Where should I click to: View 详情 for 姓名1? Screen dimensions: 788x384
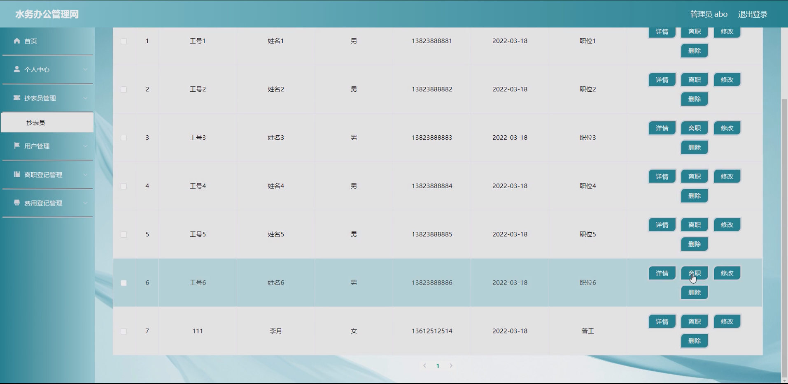[x=662, y=32]
